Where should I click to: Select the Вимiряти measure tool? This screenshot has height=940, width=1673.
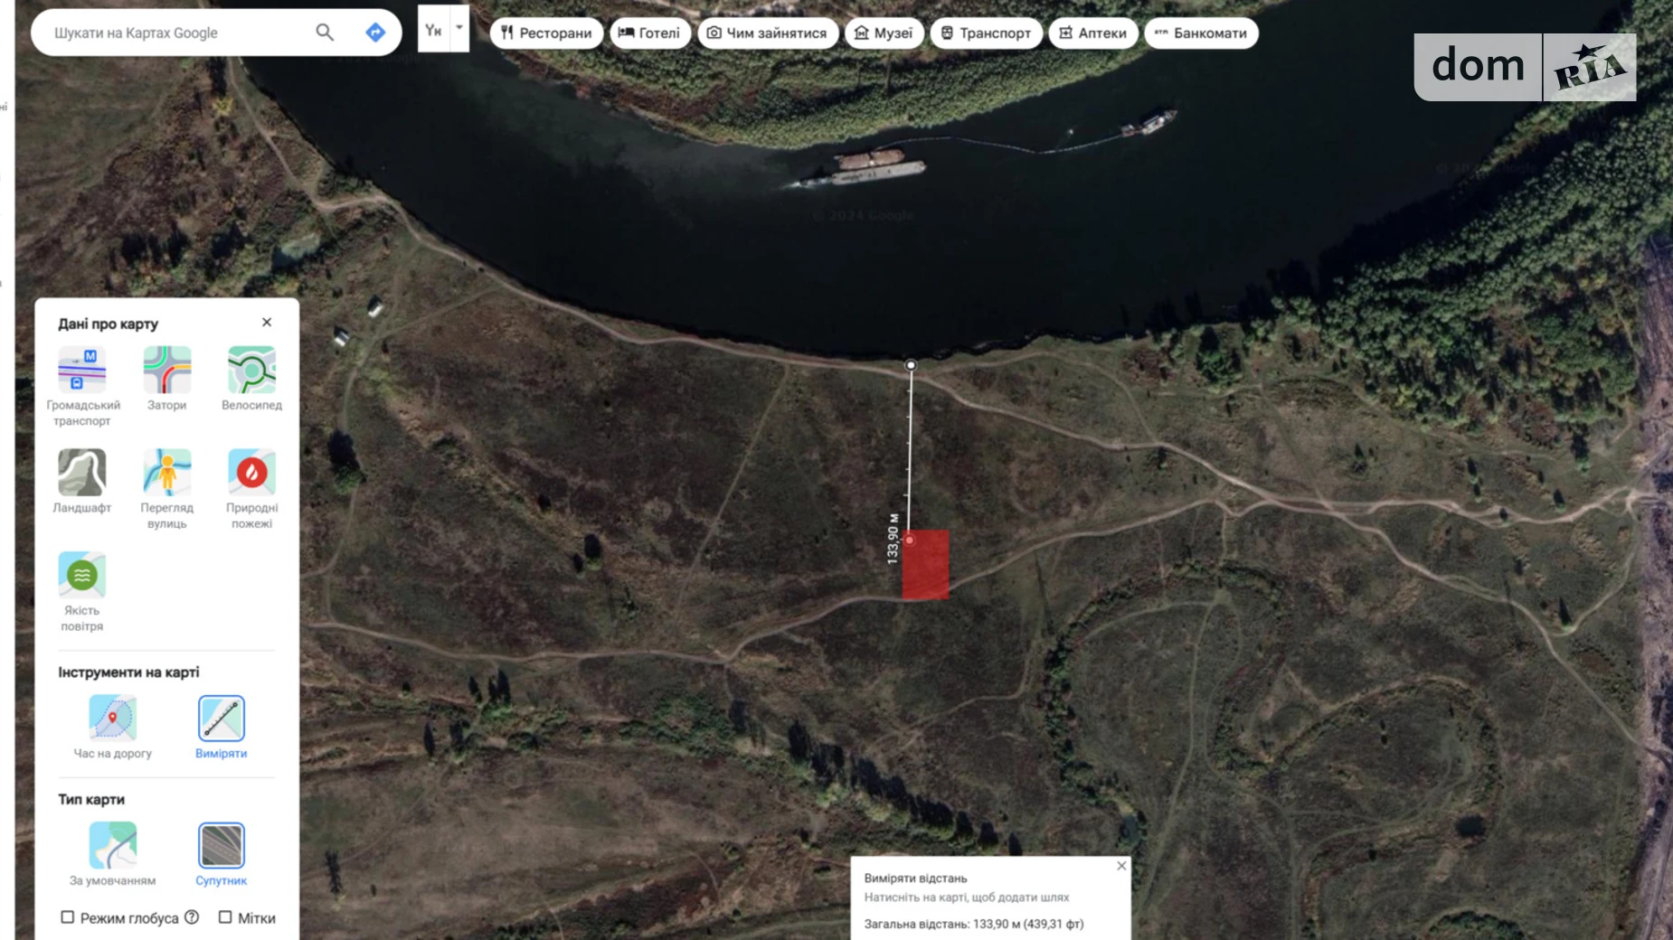click(222, 719)
